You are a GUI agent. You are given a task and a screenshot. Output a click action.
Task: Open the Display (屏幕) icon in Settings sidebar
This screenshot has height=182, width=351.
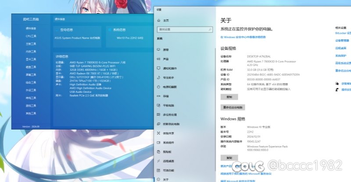(x=158, y=49)
